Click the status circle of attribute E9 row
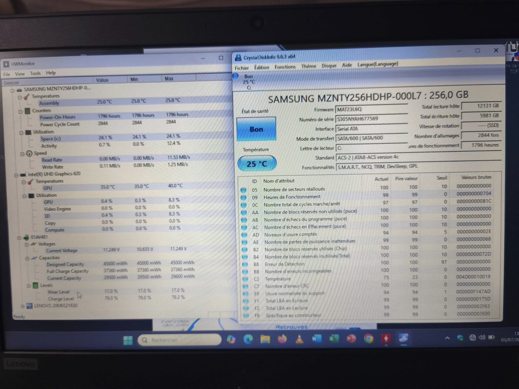519x389 pixels. 245,293
